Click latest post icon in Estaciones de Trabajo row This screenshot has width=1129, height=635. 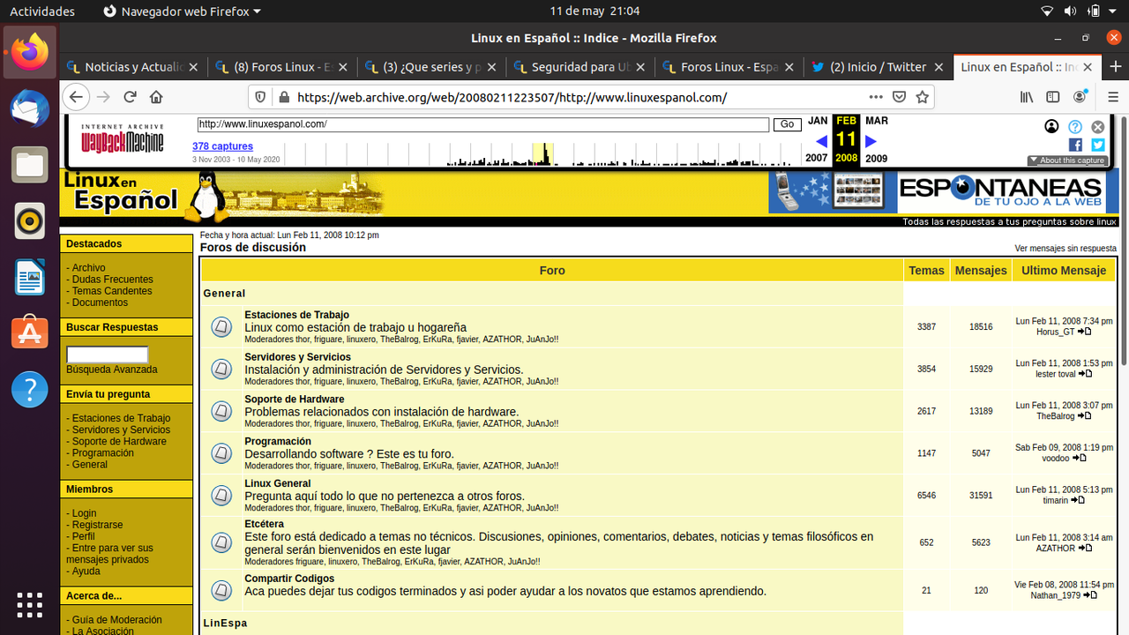pyautogui.click(x=1085, y=332)
